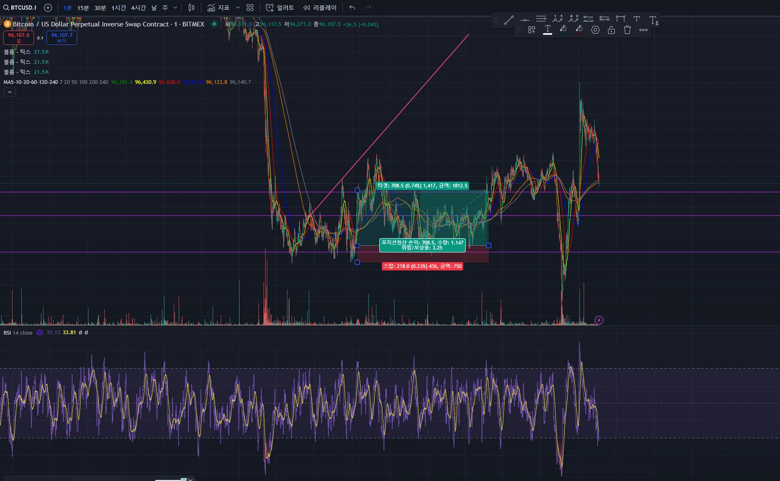Open more options menu in drawing toolbar
This screenshot has width=780, height=481.
coord(643,30)
